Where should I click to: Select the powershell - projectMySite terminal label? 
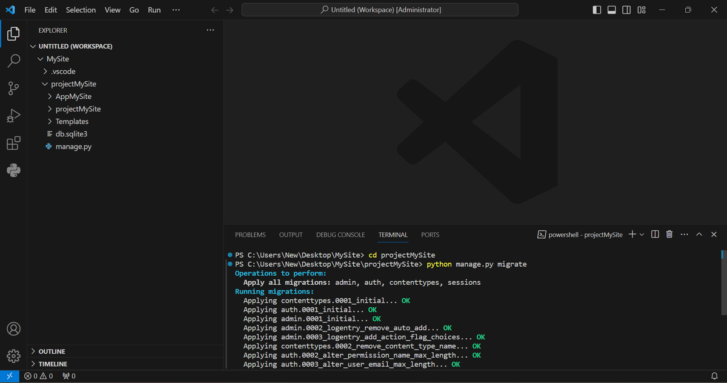(x=580, y=235)
